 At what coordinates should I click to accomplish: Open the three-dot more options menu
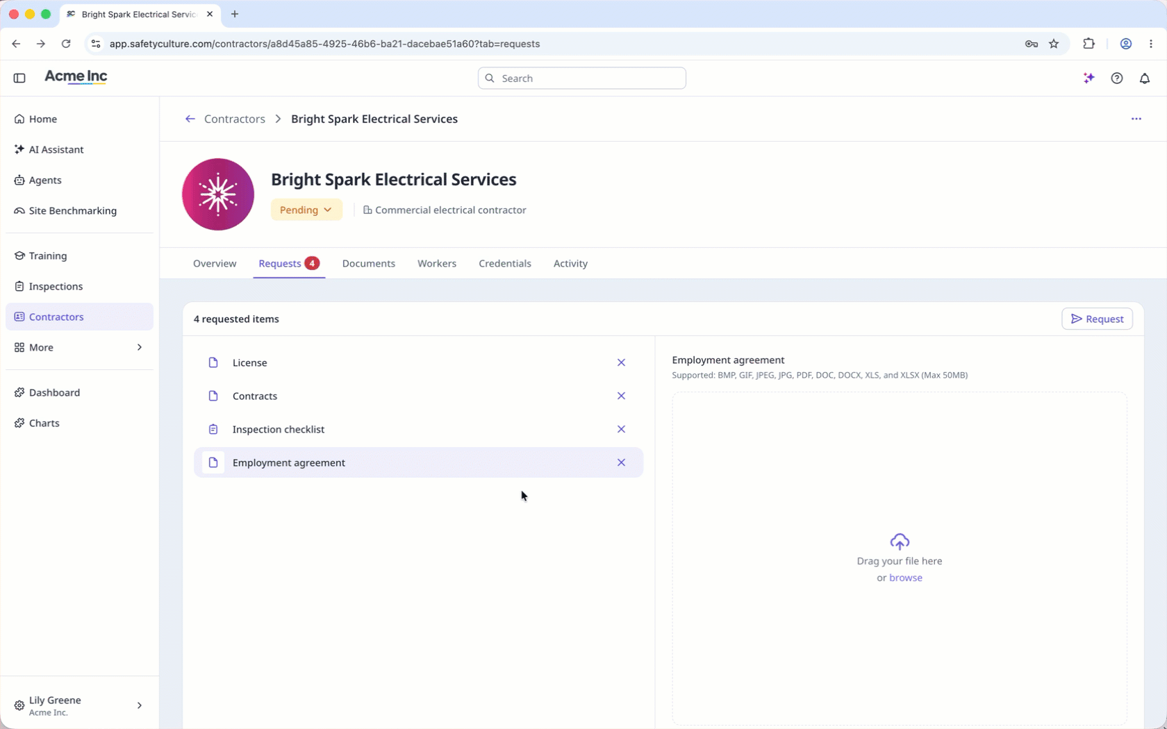[x=1136, y=119]
